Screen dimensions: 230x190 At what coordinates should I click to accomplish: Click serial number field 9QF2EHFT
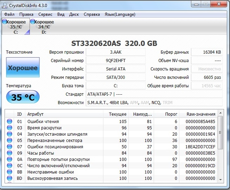[116, 61]
